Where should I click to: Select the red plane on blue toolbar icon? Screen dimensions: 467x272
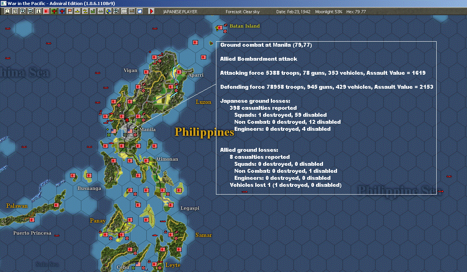[x=61, y=11]
